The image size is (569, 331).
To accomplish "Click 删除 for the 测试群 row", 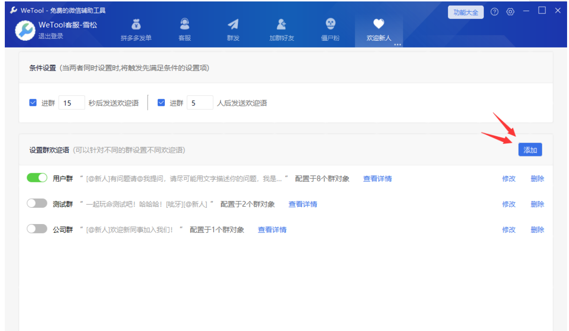I will coord(537,204).
